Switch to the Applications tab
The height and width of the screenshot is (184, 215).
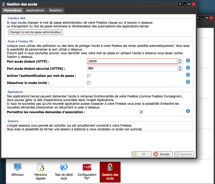35,10
